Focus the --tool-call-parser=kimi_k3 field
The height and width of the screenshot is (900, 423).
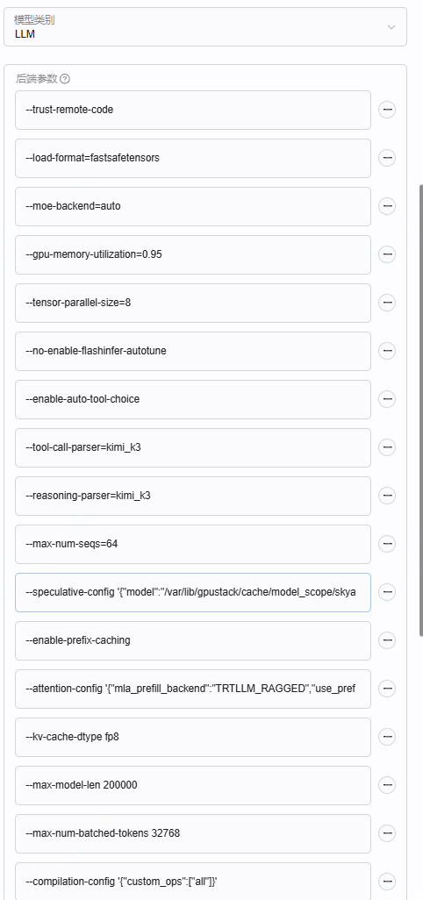pyautogui.click(x=193, y=447)
